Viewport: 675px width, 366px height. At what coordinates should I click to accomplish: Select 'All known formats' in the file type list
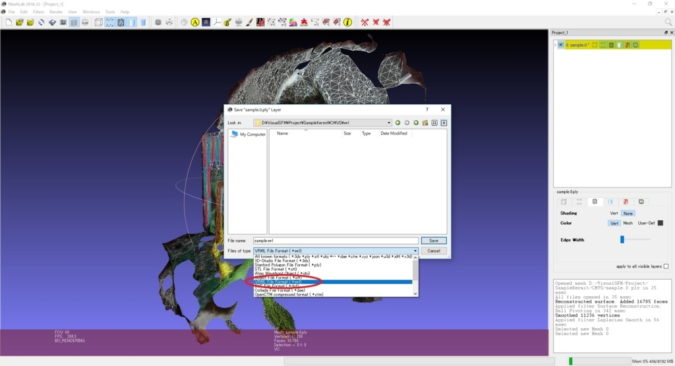click(x=333, y=257)
